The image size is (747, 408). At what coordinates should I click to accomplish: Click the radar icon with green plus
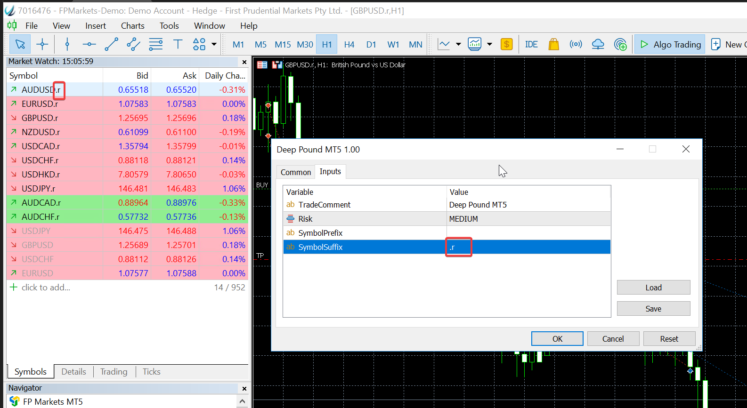tap(620, 44)
